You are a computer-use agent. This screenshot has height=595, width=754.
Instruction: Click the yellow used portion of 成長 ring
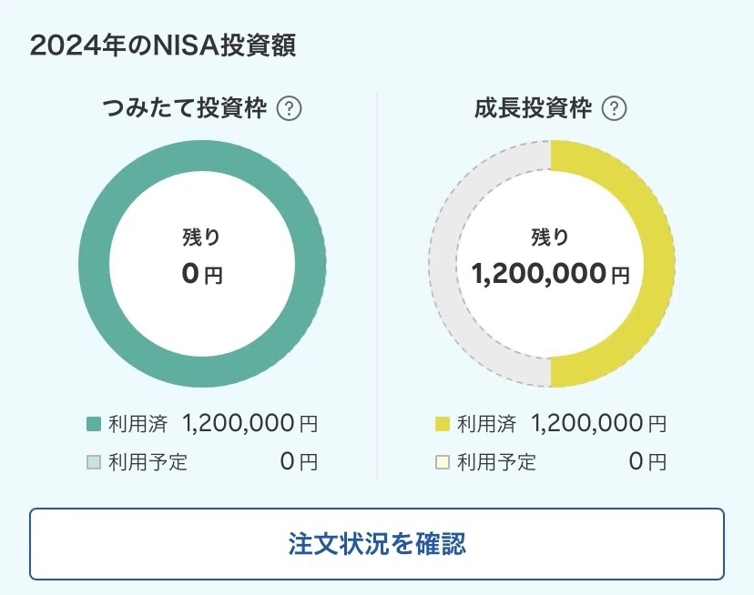coord(657,263)
